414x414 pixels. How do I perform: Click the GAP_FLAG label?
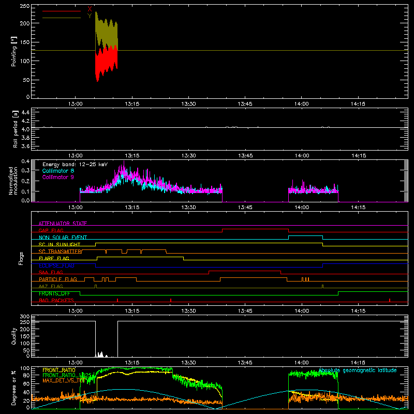click(x=51, y=230)
